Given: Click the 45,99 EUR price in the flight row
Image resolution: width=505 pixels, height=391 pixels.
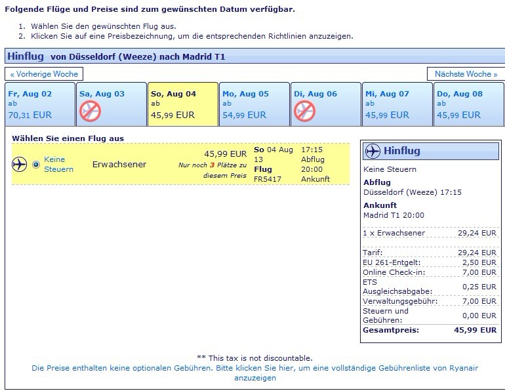Looking at the screenshot, I should pos(226,154).
